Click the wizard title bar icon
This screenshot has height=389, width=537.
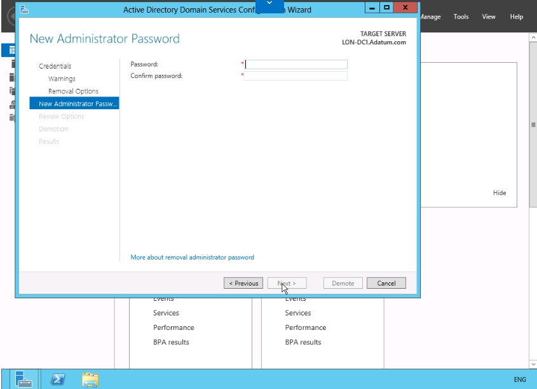pyautogui.click(x=24, y=10)
